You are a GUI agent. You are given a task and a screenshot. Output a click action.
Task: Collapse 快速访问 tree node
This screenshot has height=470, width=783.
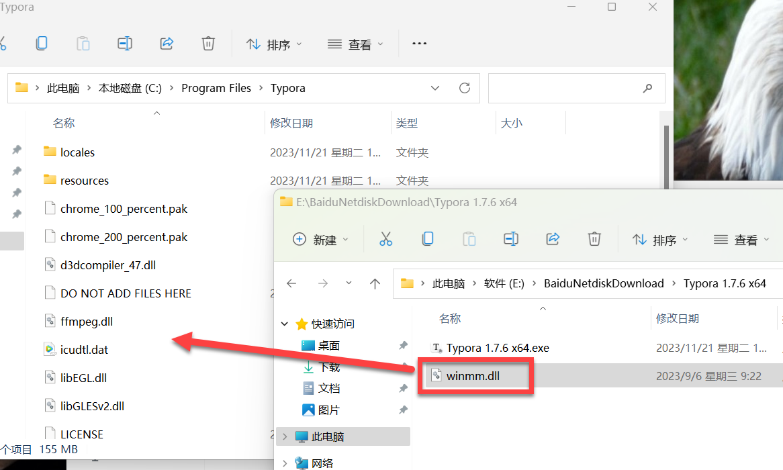tap(285, 324)
